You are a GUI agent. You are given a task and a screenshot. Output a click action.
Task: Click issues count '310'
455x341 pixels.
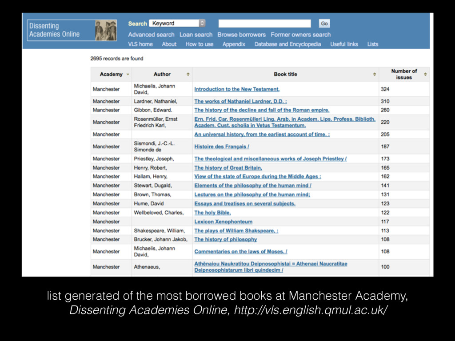(385, 101)
